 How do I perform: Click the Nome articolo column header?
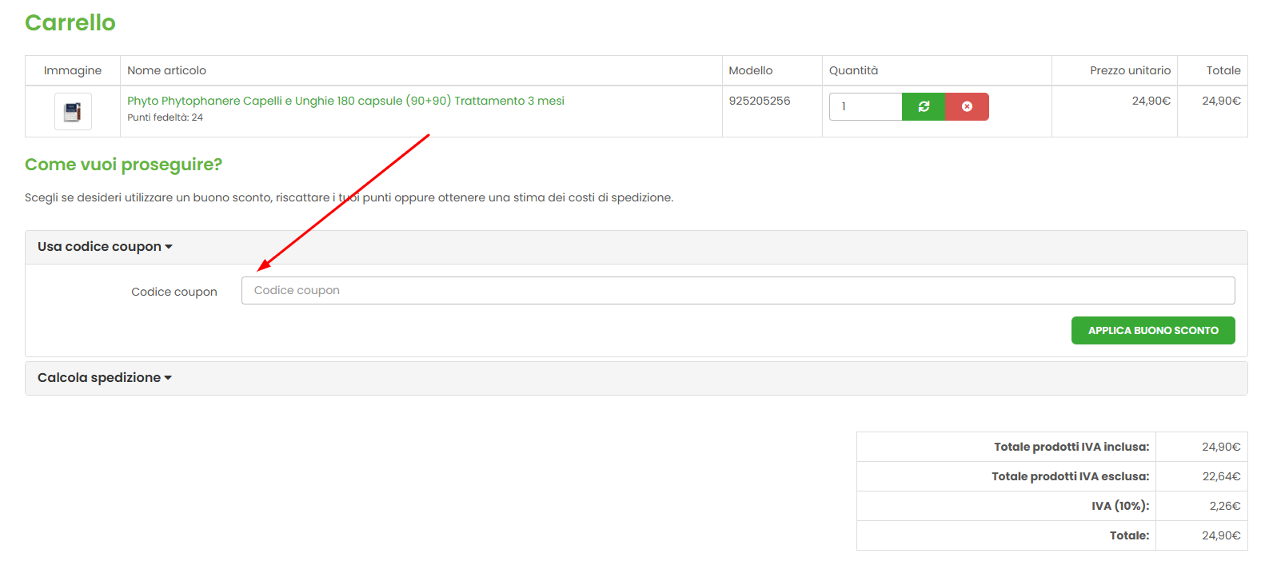pyautogui.click(x=166, y=70)
